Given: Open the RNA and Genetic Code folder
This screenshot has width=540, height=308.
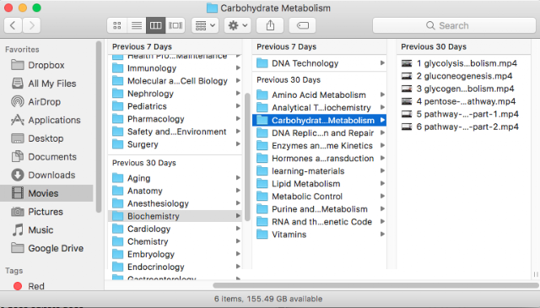Looking at the screenshot, I should point(319,222).
